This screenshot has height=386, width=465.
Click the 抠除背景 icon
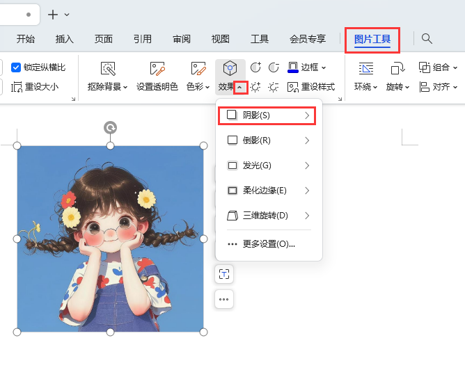point(108,68)
